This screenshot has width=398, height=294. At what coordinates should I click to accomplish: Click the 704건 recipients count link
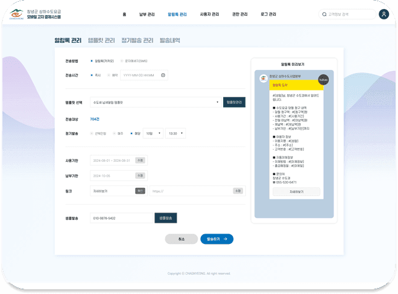tap(95, 119)
